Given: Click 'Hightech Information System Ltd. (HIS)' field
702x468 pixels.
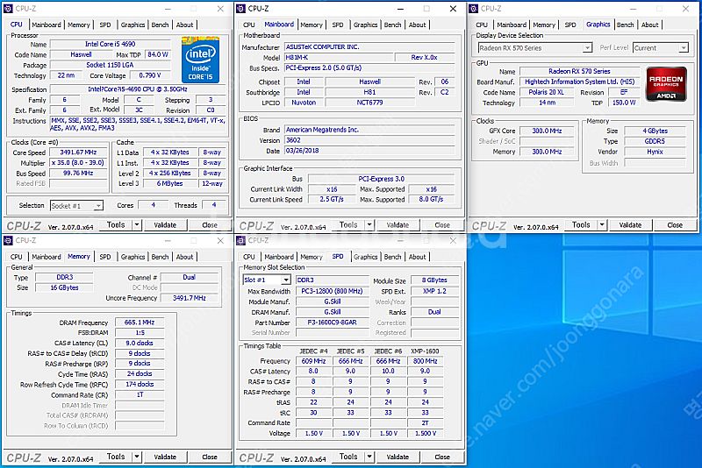Looking at the screenshot, I should pyautogui.click(x=580, y=82).
